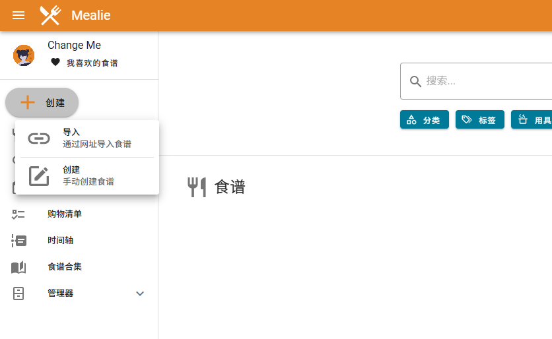552x339 pixels.
Task: Click the tag icon on 标签
Action: coord(467,119)
